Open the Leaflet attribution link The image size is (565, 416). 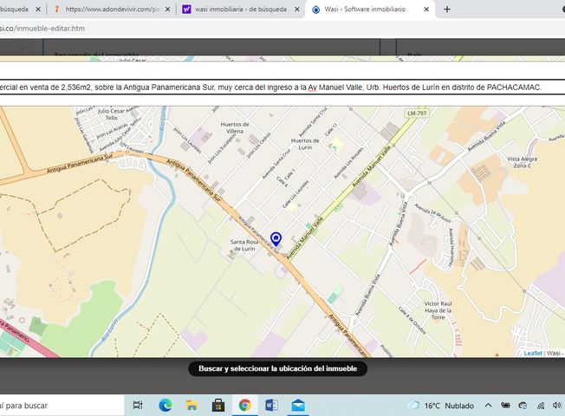tap(533, 354)
